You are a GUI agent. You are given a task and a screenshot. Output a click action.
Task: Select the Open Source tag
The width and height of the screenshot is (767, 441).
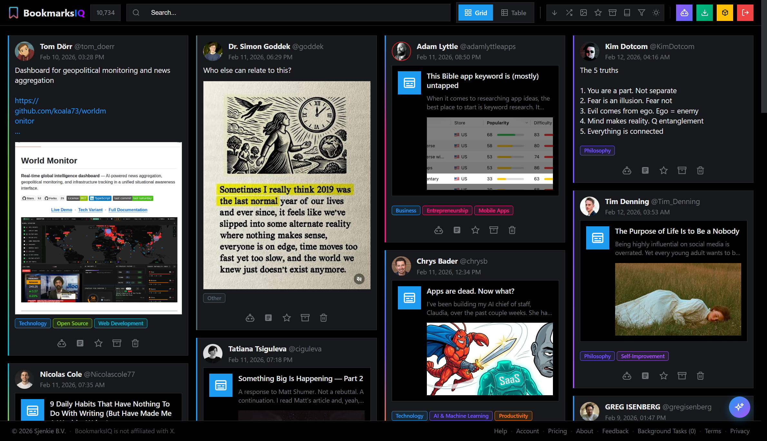[73, 323]
